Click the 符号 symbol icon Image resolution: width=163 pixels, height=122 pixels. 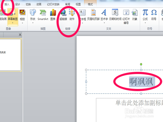click(154, 12)
